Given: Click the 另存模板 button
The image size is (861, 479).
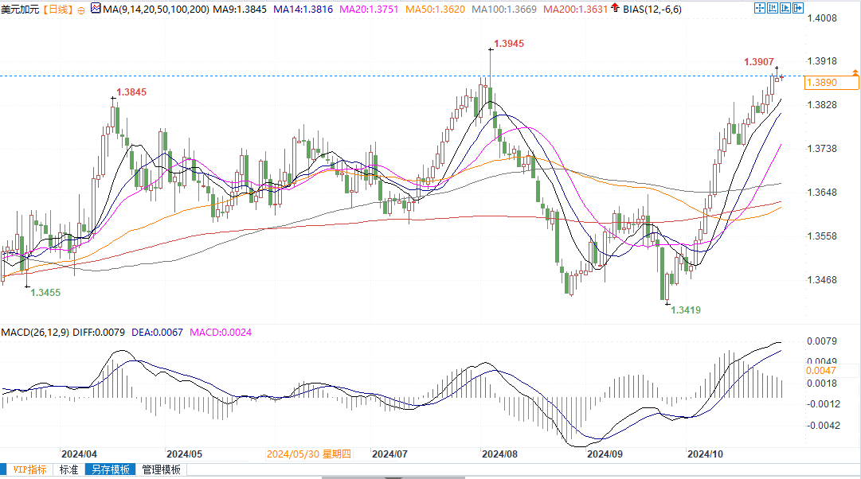Looking at the screenshot, I should click(x=110, y=469).
